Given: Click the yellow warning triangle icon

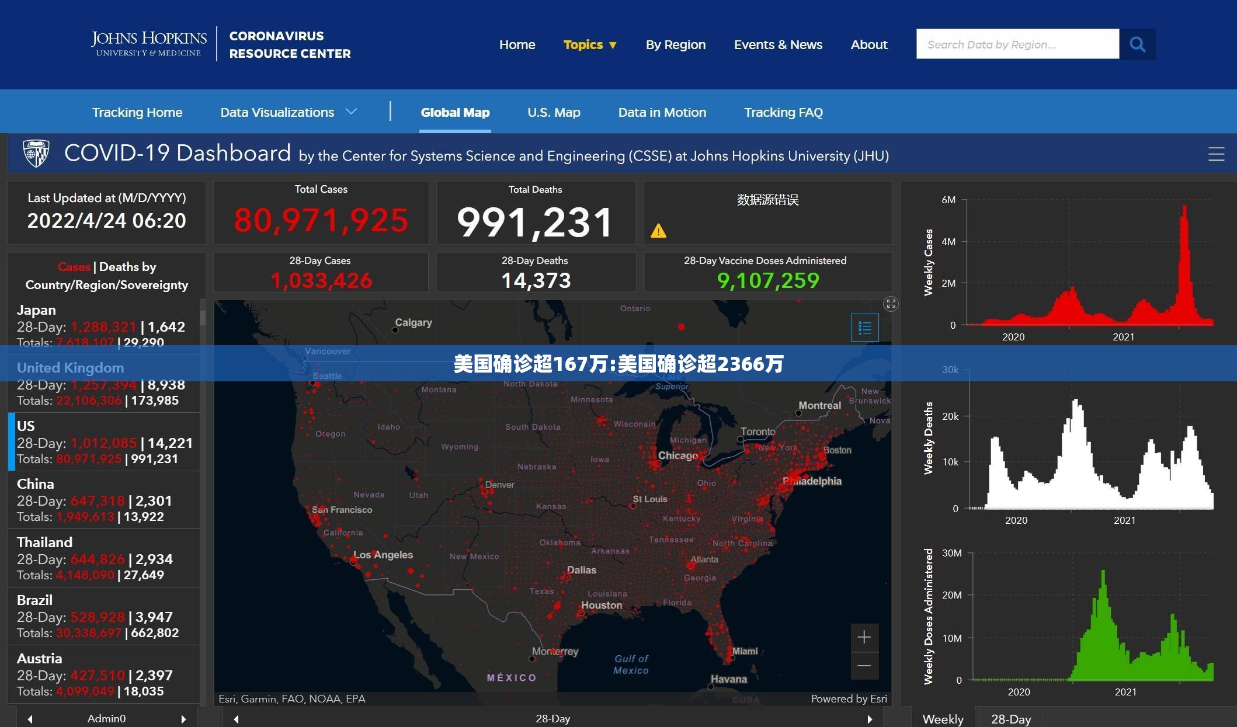Looking at the screenshot, I should pyautogui.click(x=658, y=231).
